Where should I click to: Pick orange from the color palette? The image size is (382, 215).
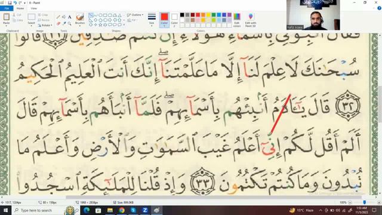(203, 15)
